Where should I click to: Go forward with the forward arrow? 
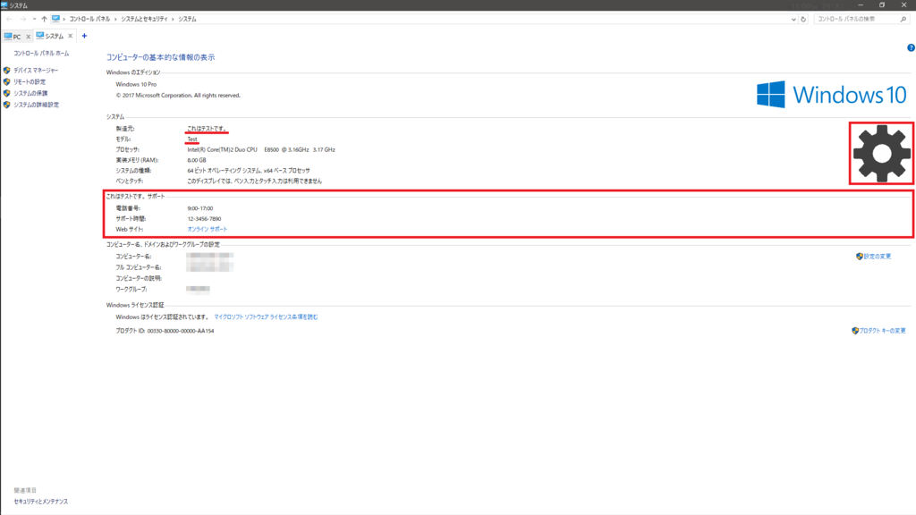[22, 20]
